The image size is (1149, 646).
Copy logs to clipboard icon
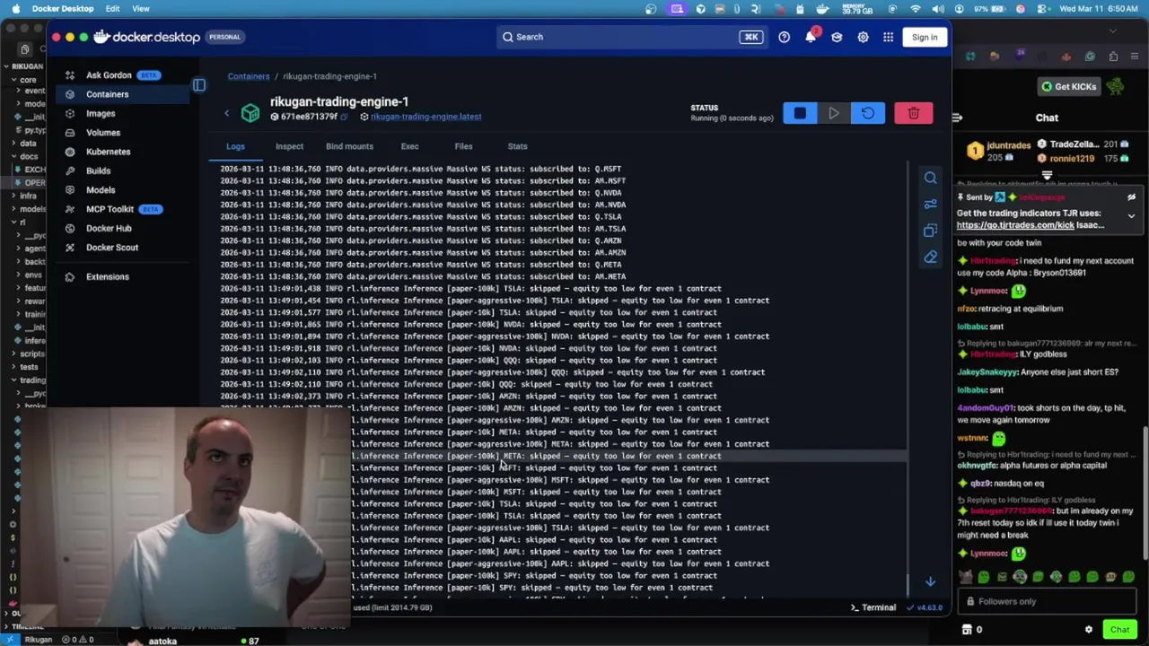(x=930, y=231)
